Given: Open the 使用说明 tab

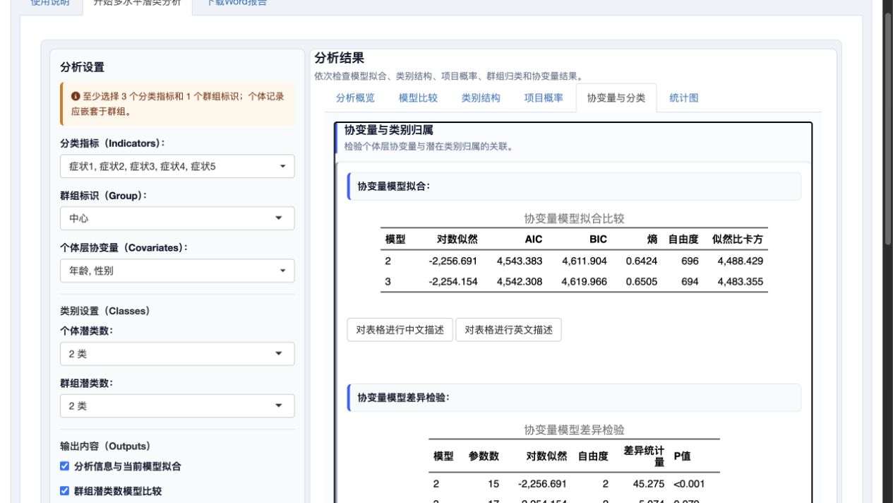Looking at the screenshot, I should (51, 4).
